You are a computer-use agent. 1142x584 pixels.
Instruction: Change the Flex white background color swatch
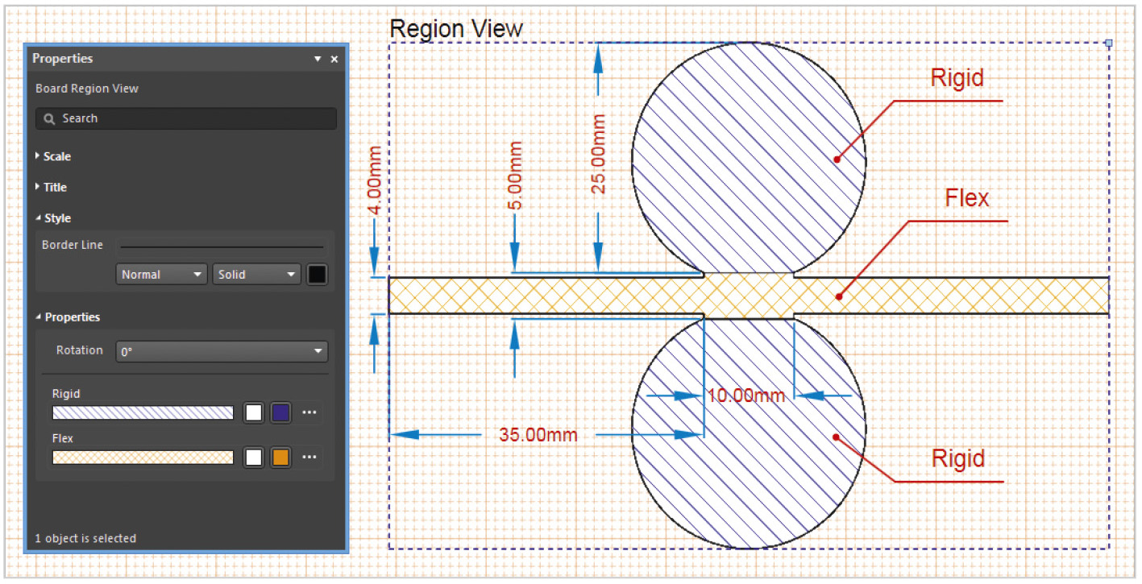(254, 458)
